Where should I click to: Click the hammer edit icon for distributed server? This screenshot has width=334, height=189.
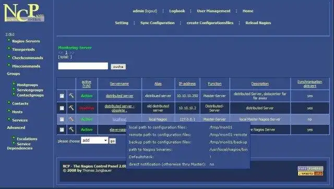click(71, 96)
